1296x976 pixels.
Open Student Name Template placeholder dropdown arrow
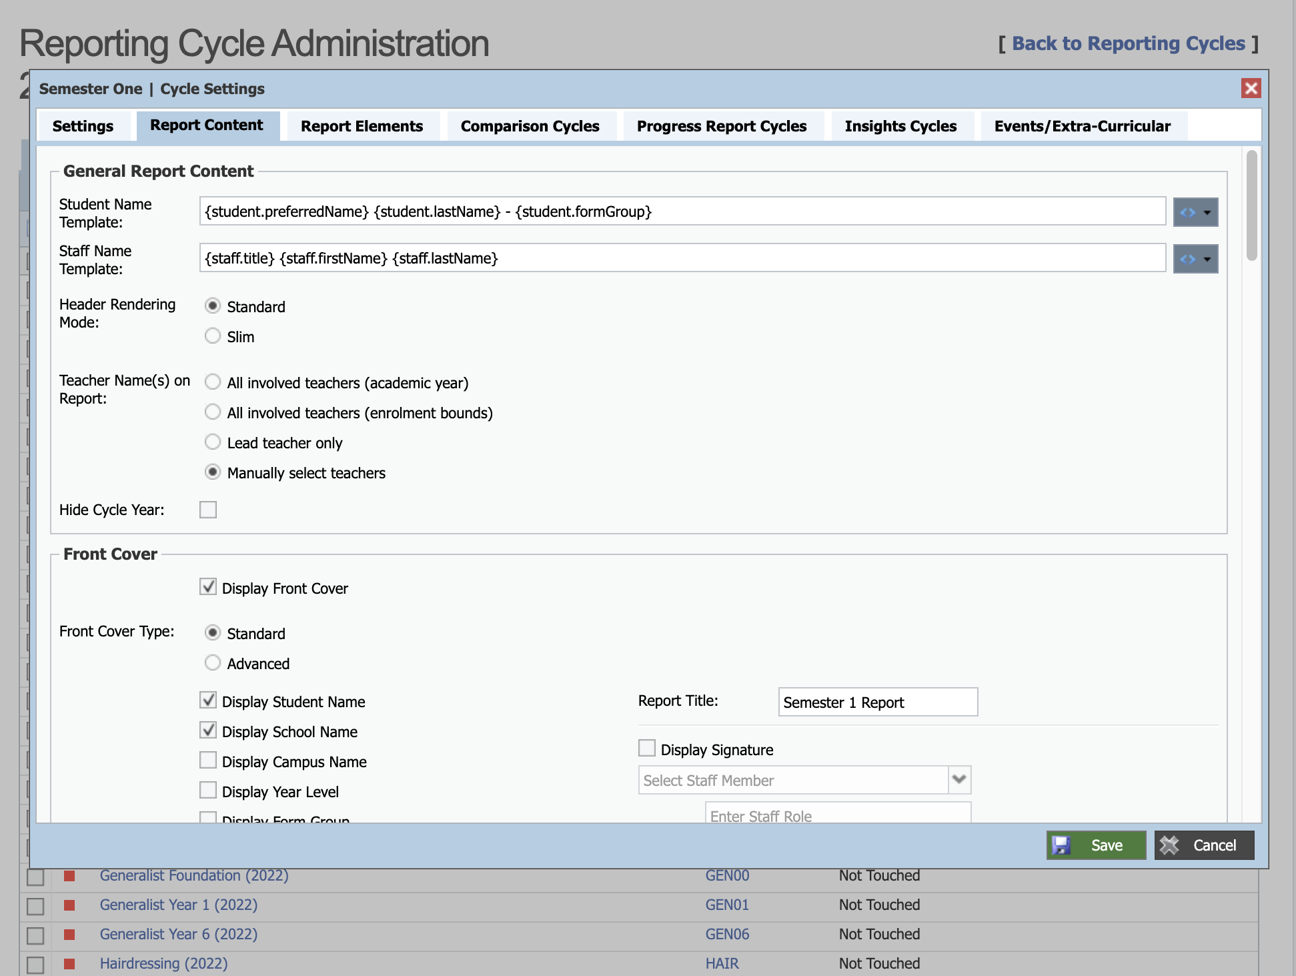pos(1207,213)
